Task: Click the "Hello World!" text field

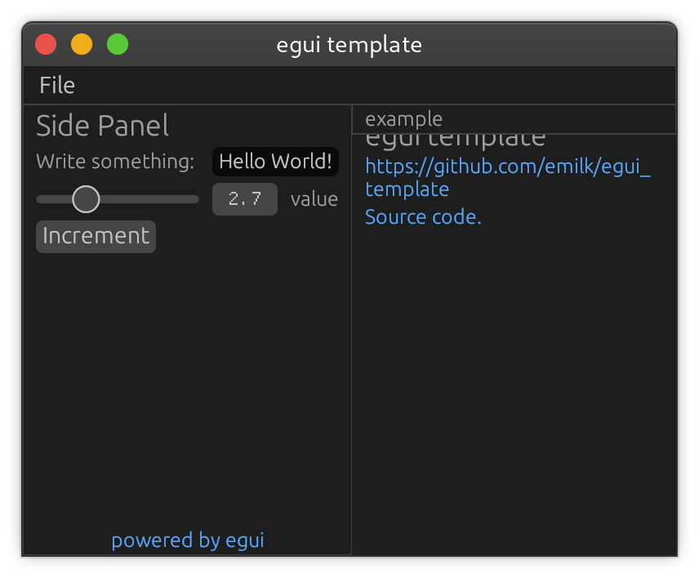Action: [x=275, y=162]
